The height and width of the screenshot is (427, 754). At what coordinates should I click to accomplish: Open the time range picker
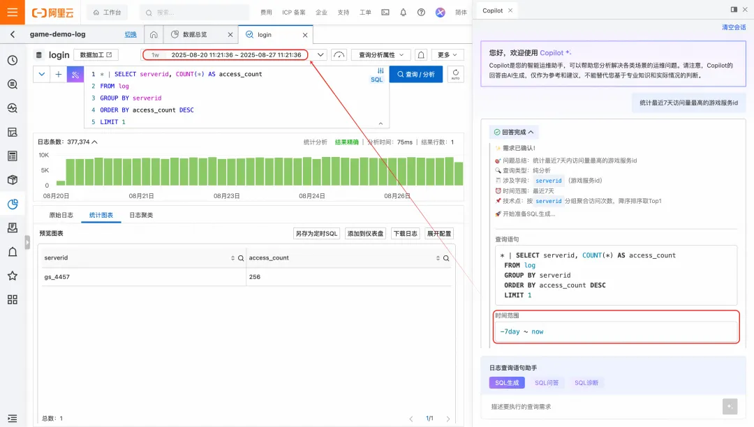[225, 54]
